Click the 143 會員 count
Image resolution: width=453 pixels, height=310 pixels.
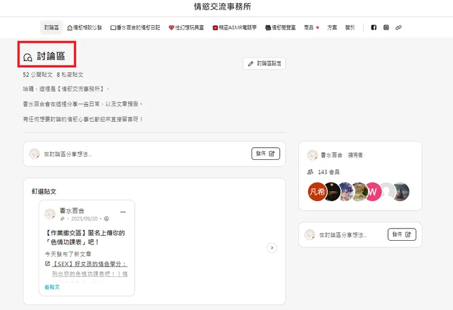click(x=329, y=172)
